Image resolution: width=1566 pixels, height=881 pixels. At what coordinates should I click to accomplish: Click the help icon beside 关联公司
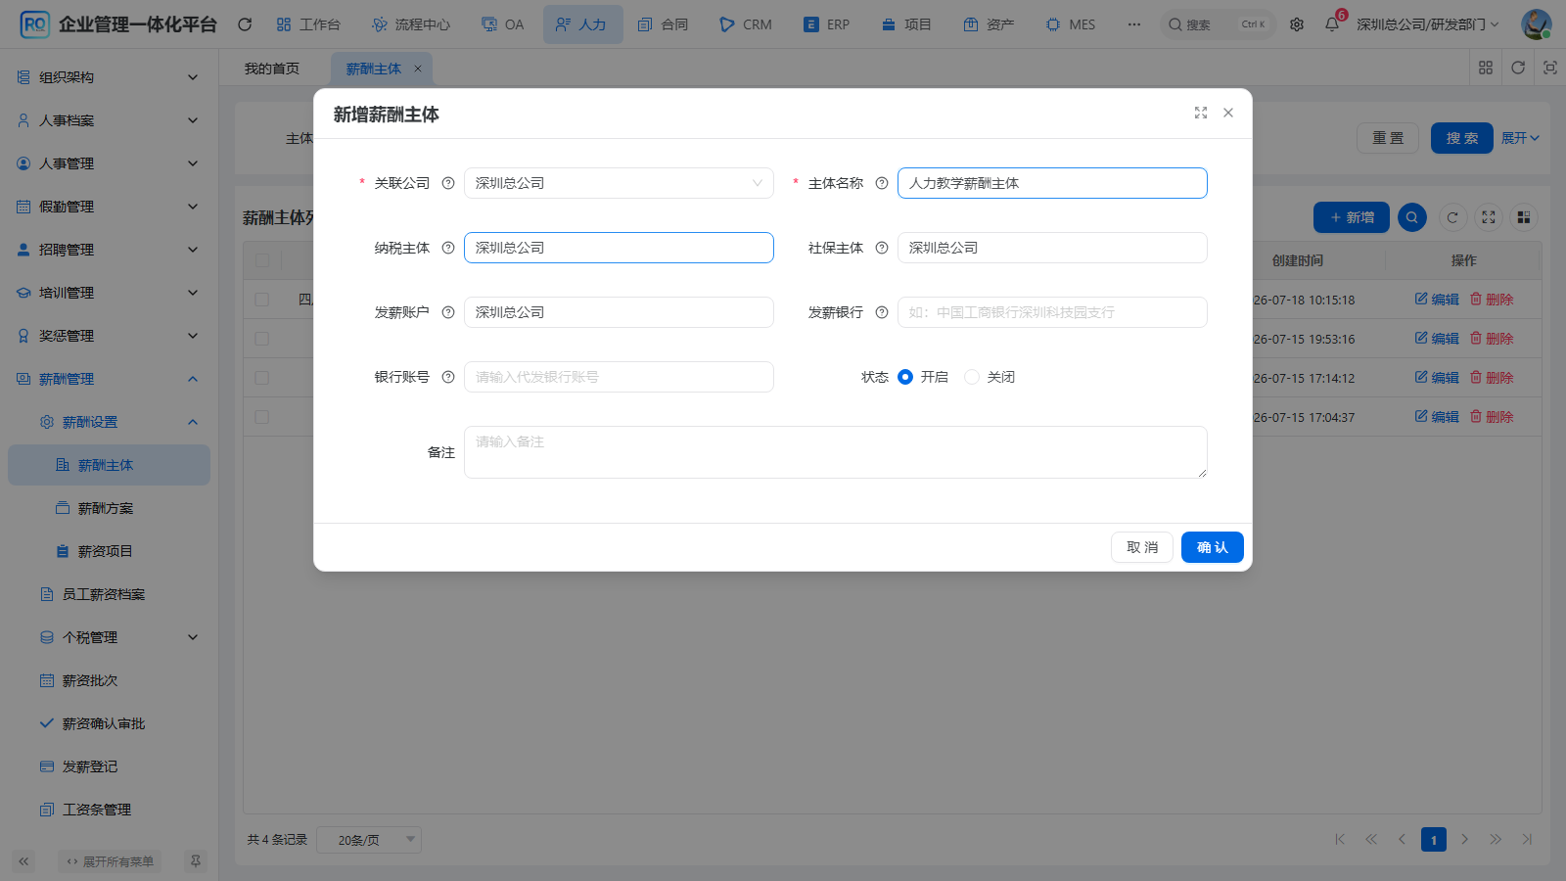click(448, 183)
